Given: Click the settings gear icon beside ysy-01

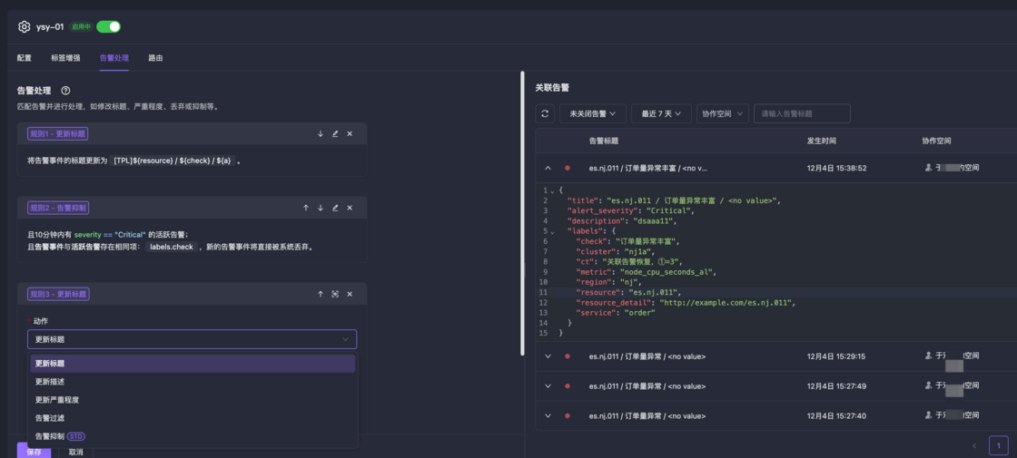Looking at the screenshot, I should pyautogui.click(x=25, y=27).
